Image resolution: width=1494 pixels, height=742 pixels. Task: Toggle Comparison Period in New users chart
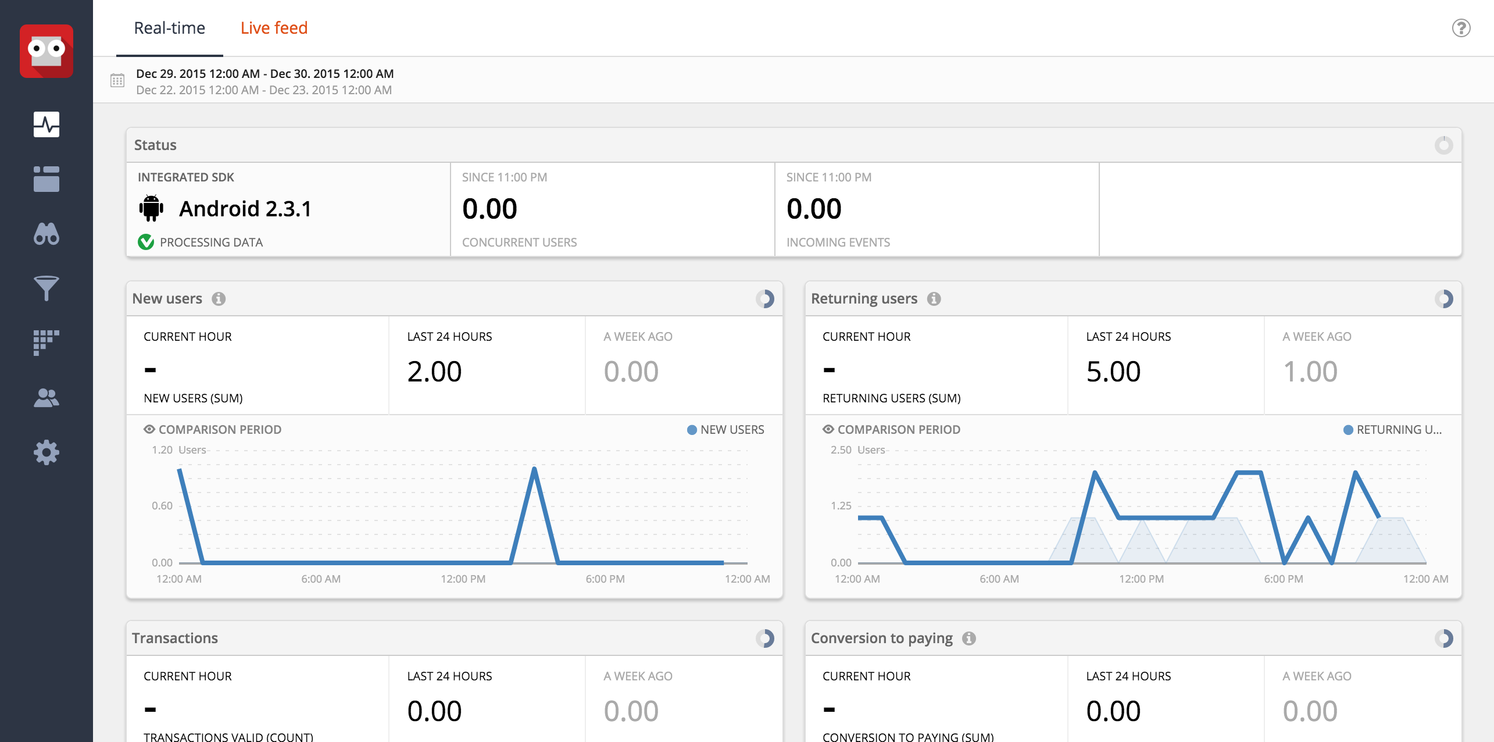click(x=213, y=430)
